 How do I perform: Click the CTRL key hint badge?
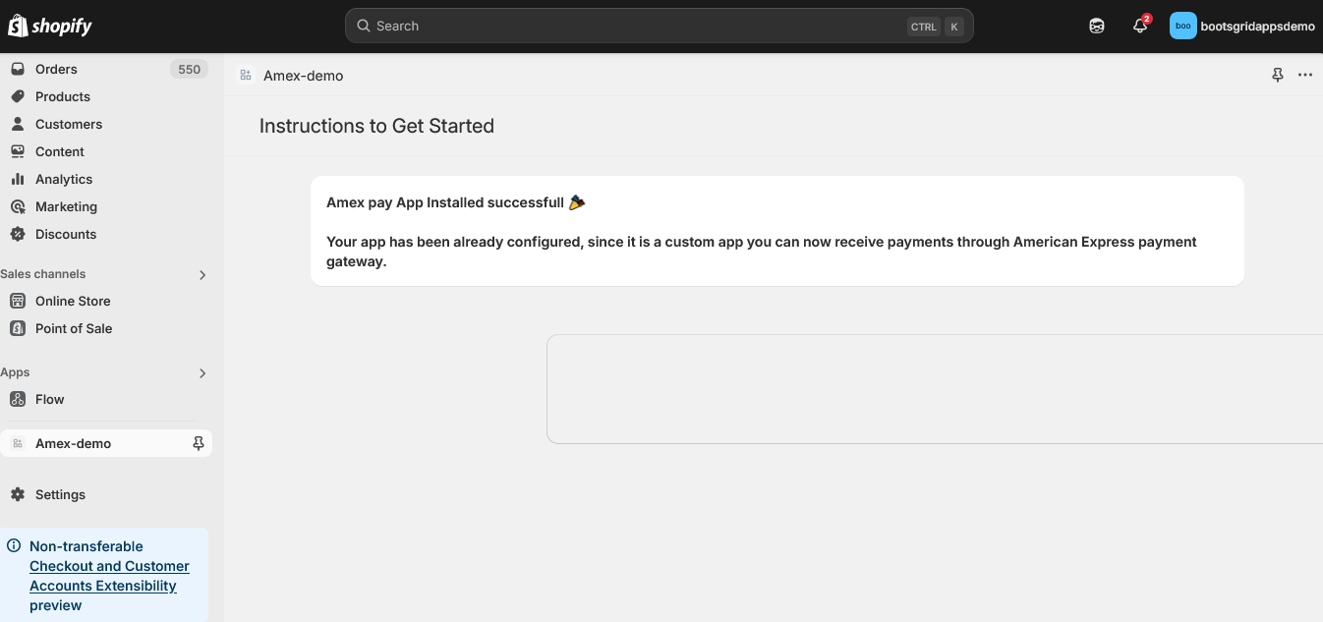(x=923, y=28)
